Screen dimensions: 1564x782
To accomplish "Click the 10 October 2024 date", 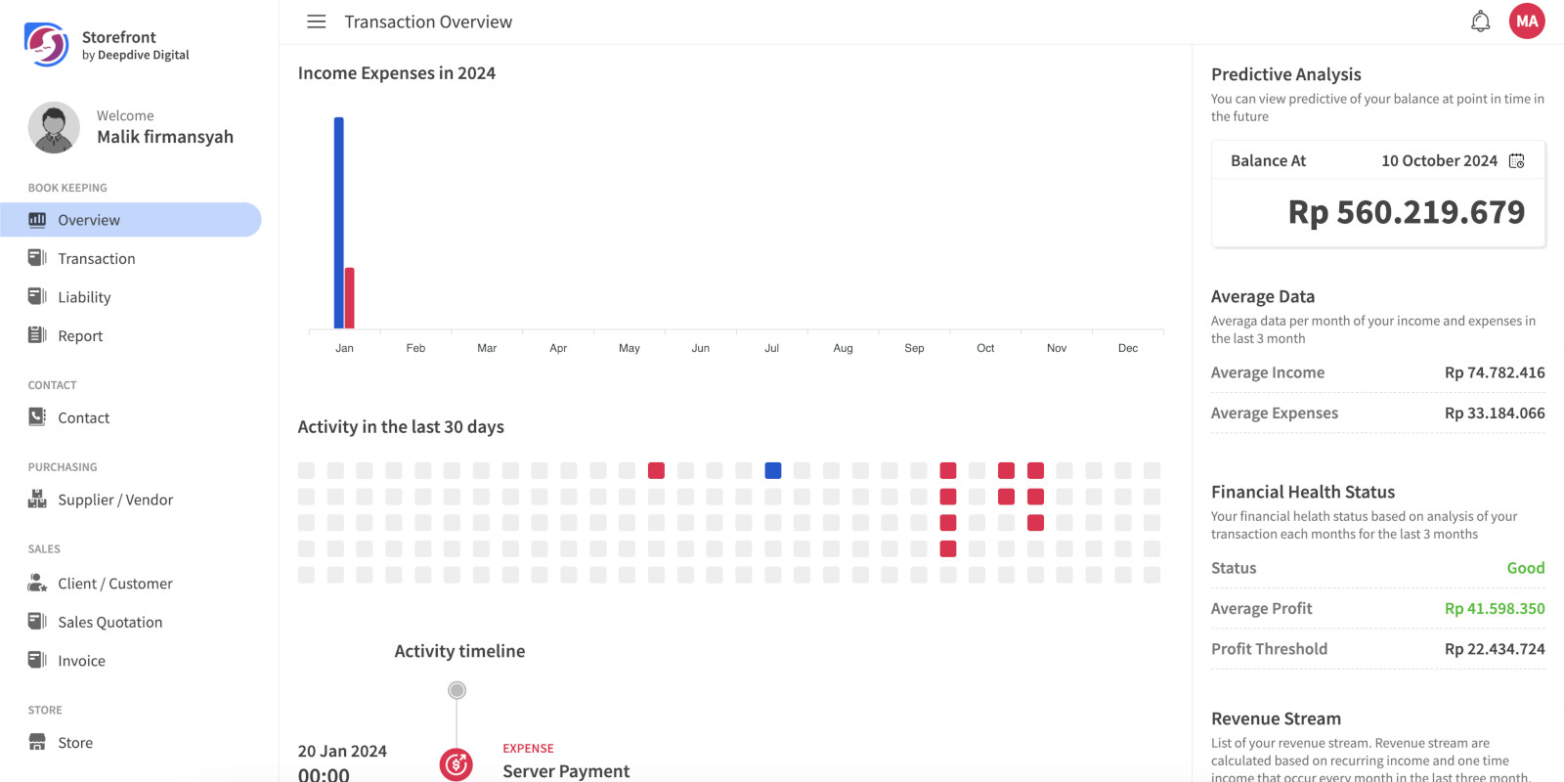I will pos(1438,161).
